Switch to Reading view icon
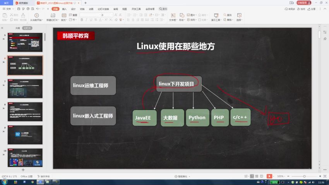329x185 pixels. (x=261, y=176)
